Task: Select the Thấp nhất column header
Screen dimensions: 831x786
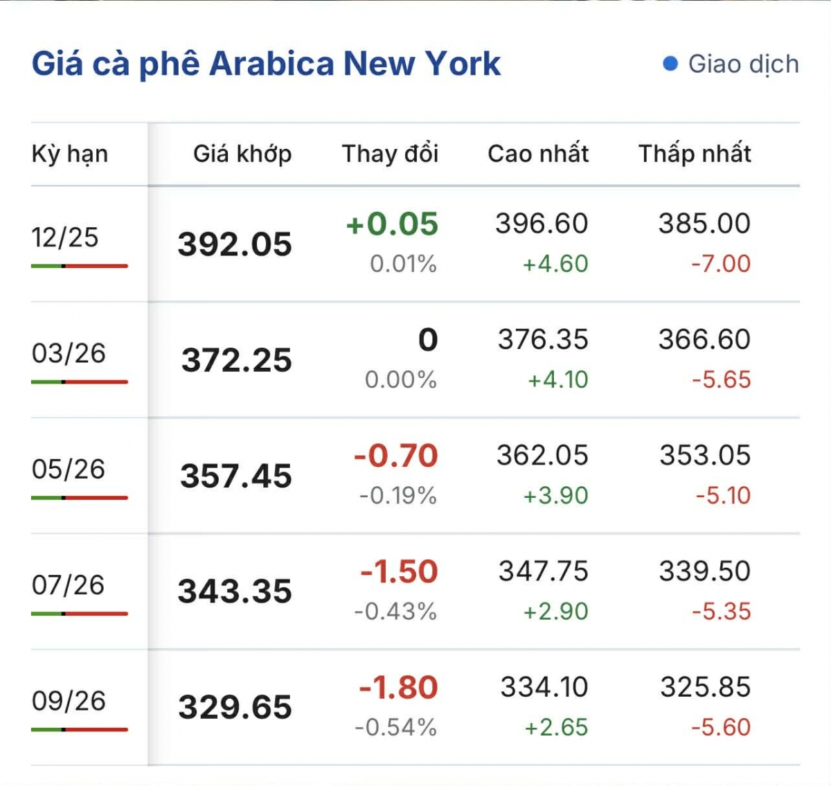Action: pyautogui.click(x=695, y=154)
